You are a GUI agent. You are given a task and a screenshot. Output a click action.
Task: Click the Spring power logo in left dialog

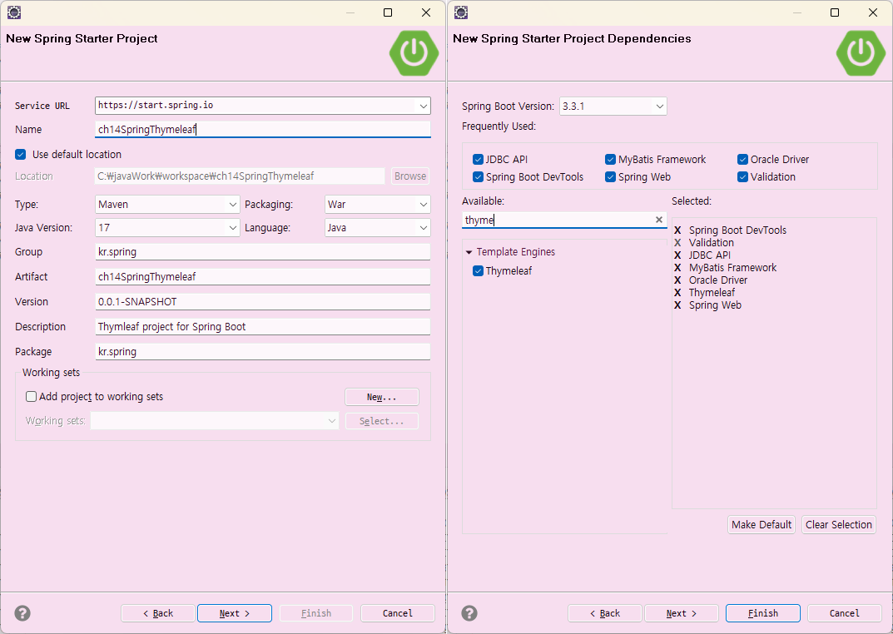click(x=414, y=53)
